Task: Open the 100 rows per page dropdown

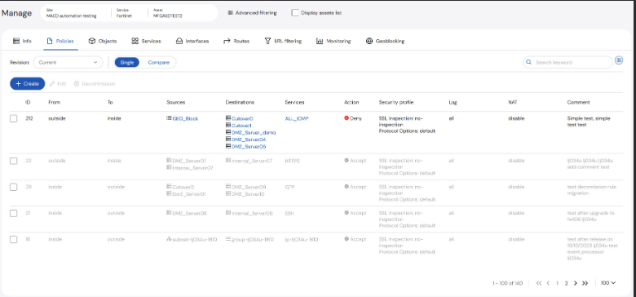Action: pos(608,283)
